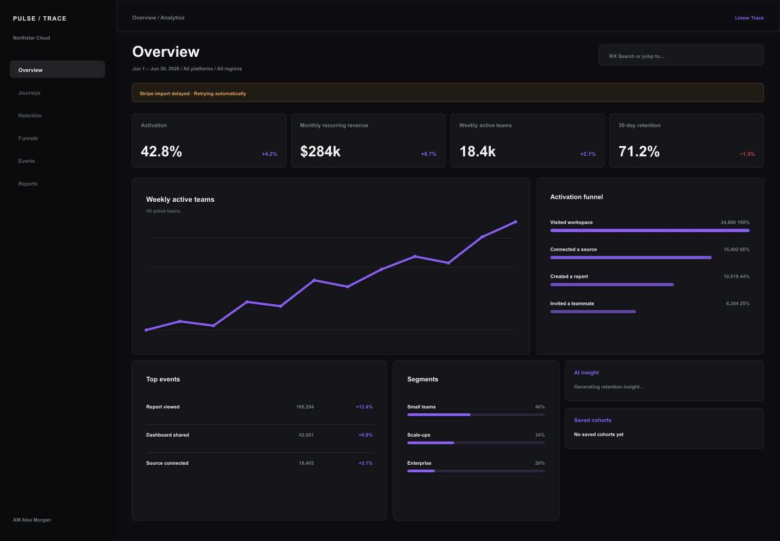The height and width of the screenshot is (541, 780).
Task: Click the +4.2% Activation change
Action: coord(269,154)
